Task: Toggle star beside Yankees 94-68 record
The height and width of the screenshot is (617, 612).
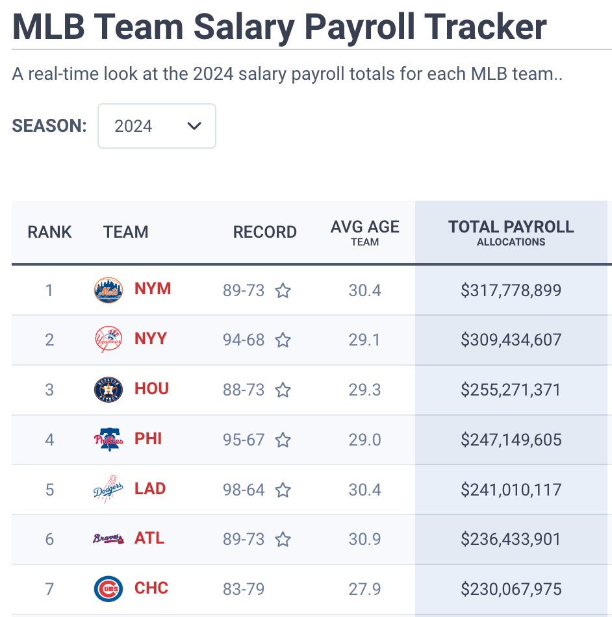Action: pos(283,340)
